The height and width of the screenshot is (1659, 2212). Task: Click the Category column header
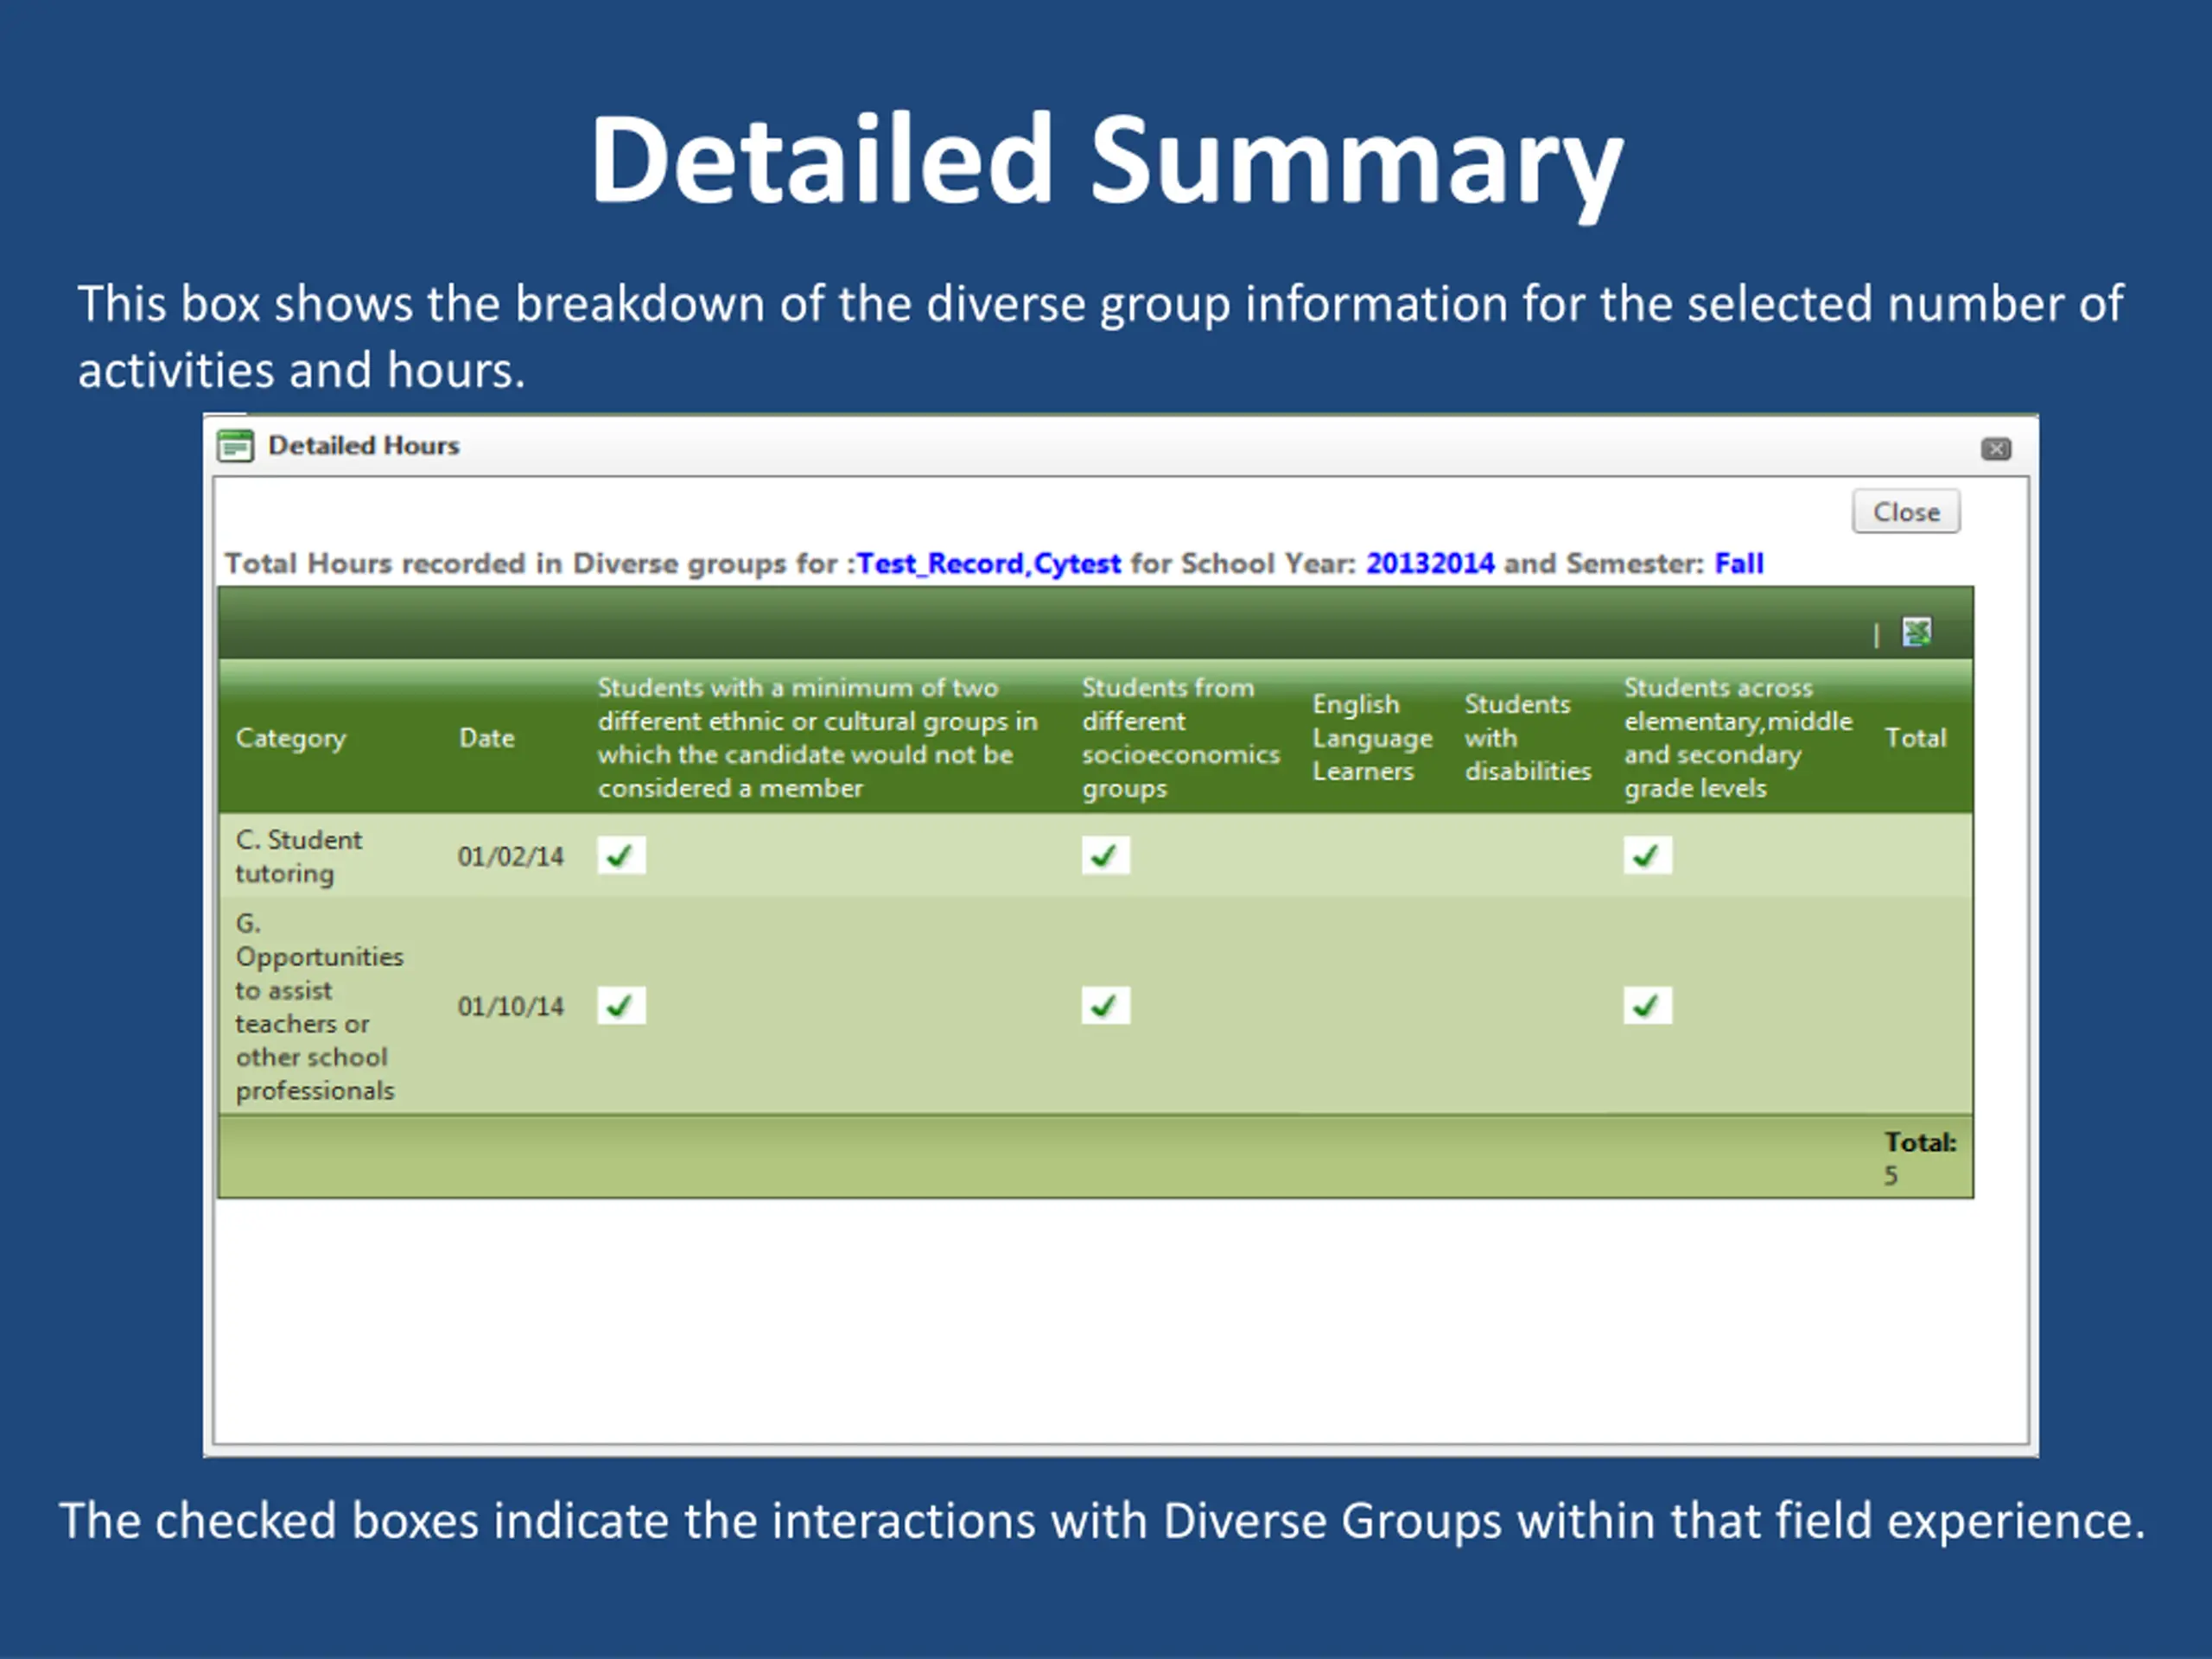pyautogui.click(x=291, y=738)
